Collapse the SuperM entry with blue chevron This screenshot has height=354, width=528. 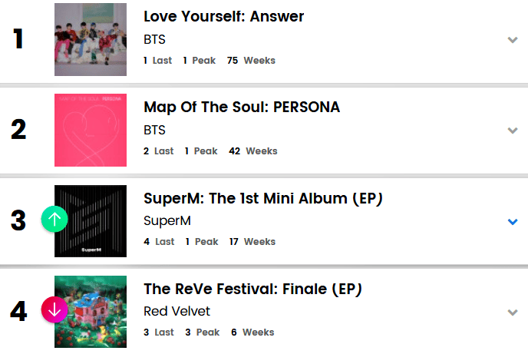click(x=513, y=222)
